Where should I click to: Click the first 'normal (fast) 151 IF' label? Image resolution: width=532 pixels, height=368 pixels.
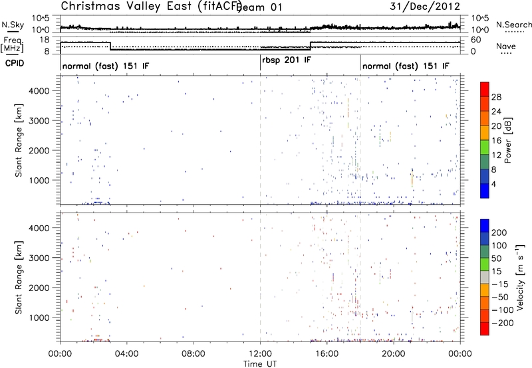106,66
